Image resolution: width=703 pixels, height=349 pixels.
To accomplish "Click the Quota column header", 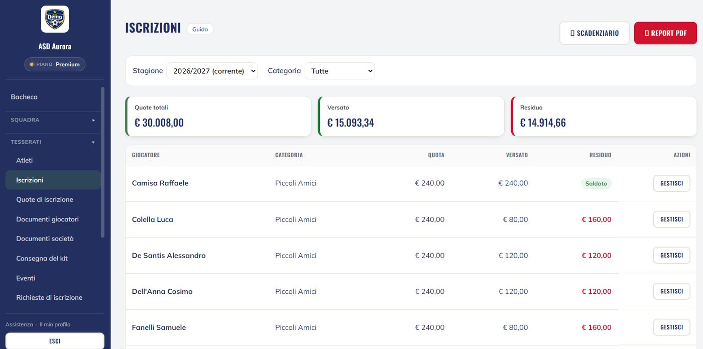I will pyautogui.click(x=436, y=155).
